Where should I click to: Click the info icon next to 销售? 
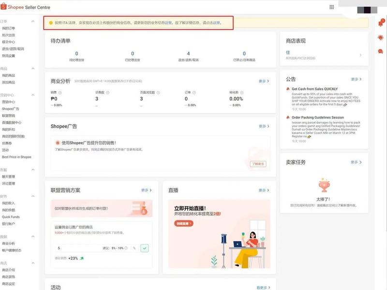pyautogui.click(x=60, y=92)
